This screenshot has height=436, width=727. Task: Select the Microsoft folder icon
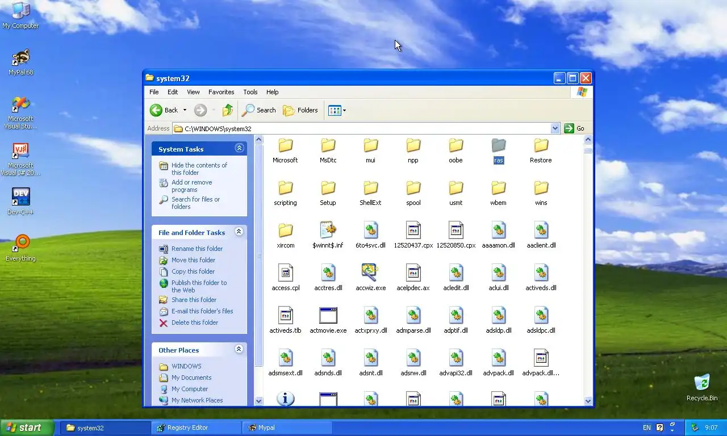tap(285, 146)
